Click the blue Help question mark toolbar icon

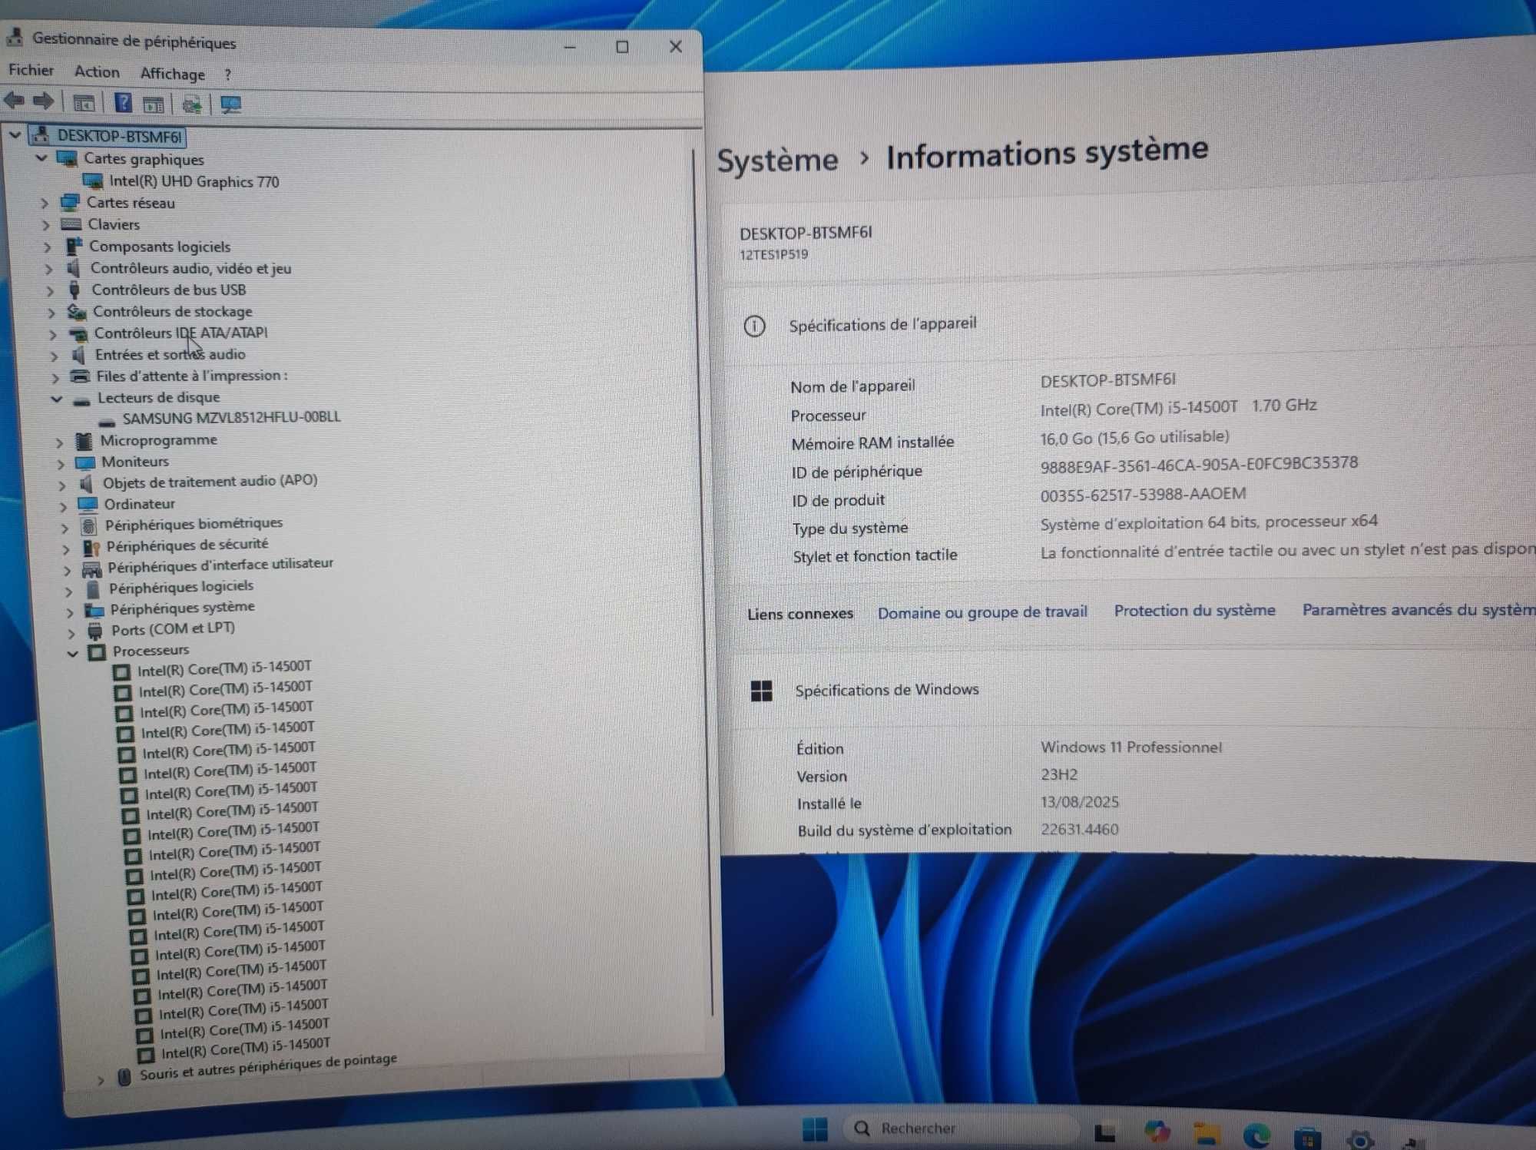[123, 103]
